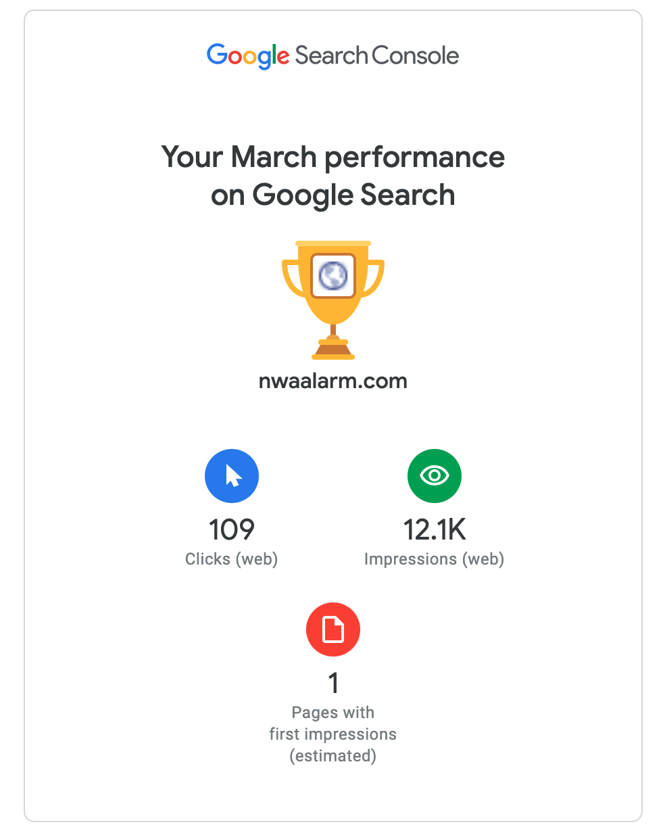Screen dimensions: 665x833
Task: Click the "Impressions (web)" label
Action: click(x=434, y=559)
